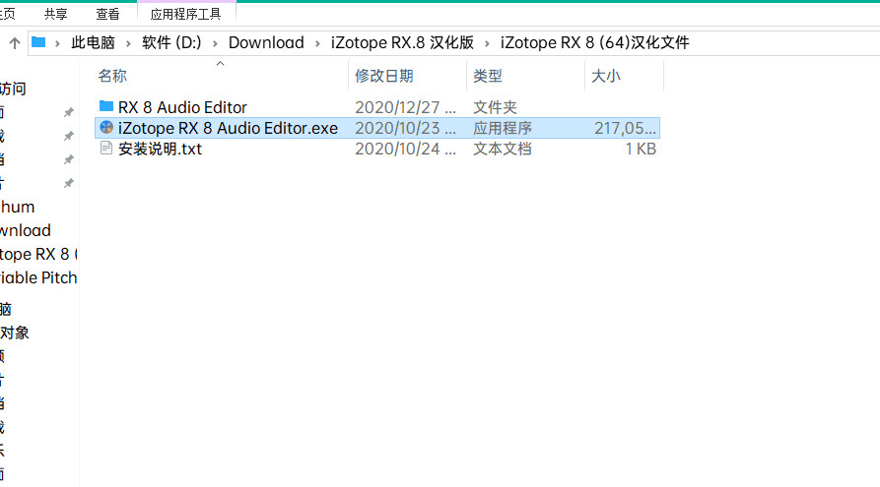Open the 查看 ribbon tab
This screenshot has height=487, width=880.
pyautogui.click(x=107, y=14)
